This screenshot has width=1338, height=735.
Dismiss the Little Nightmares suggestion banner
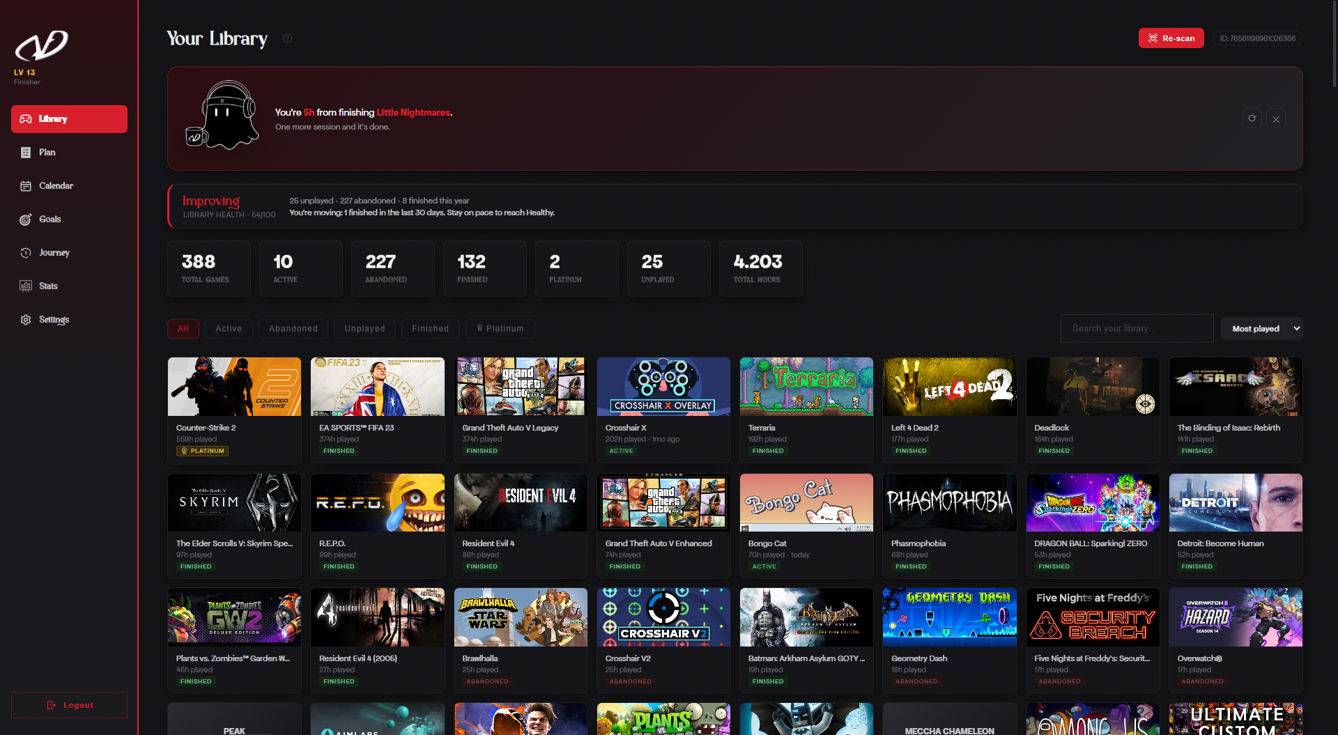click(1276, 118)
